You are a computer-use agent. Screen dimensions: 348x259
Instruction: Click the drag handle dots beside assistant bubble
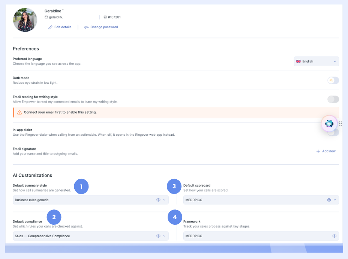(x=340, y=124)
